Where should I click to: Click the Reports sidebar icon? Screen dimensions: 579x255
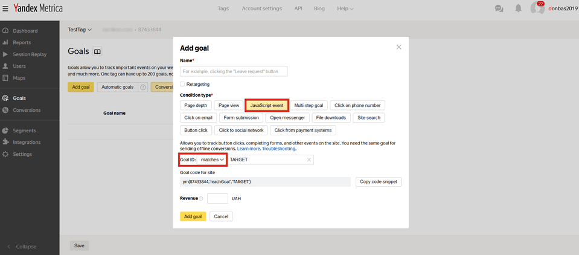pos(5,42)
